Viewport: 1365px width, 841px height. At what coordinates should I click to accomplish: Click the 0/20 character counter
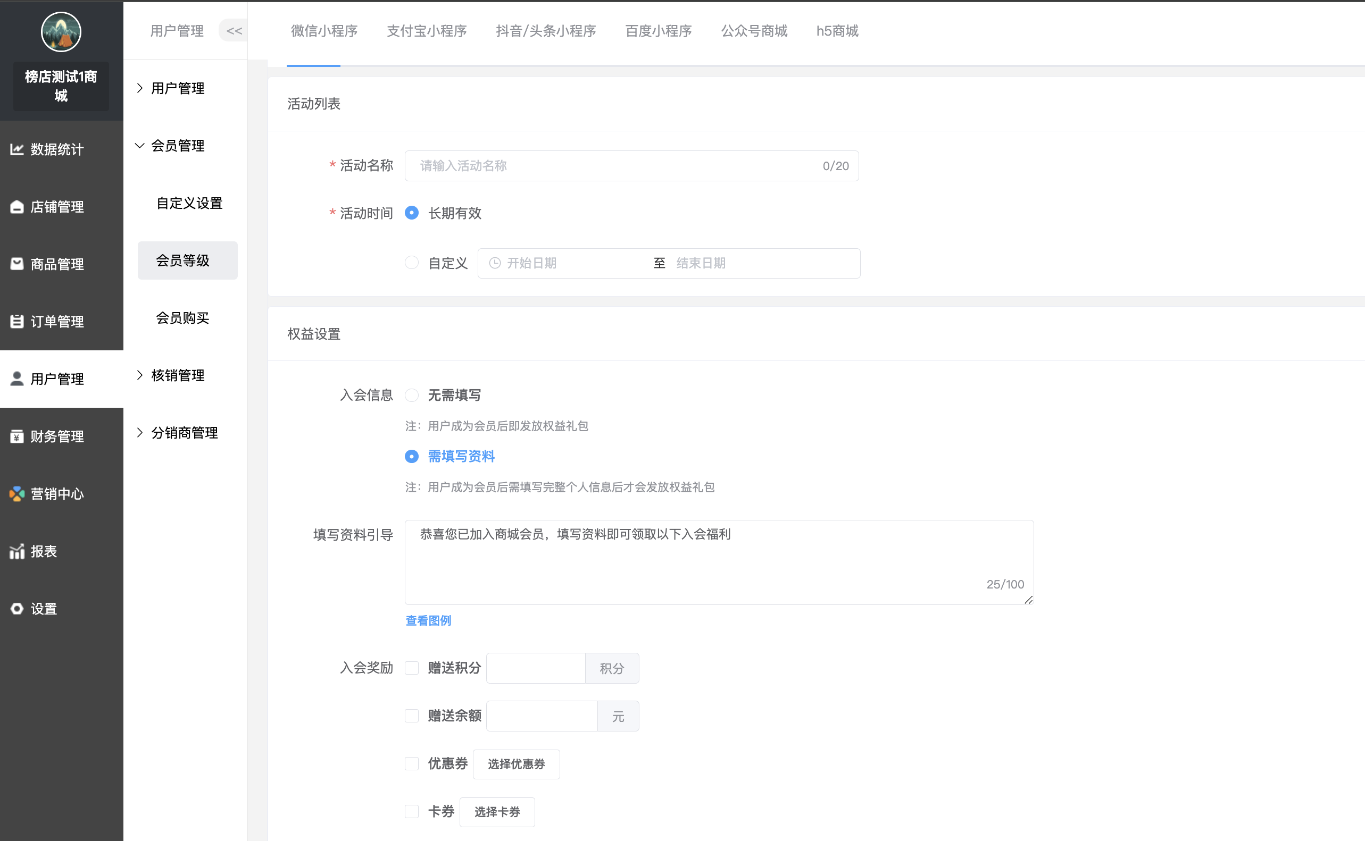pos(835,166)
